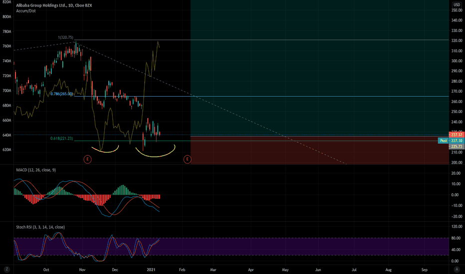Click 300.00 on the price axis
The image size is (465, 274).
457,61
